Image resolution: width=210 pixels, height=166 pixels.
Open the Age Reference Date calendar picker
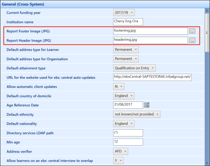click(x=147, y=105)
